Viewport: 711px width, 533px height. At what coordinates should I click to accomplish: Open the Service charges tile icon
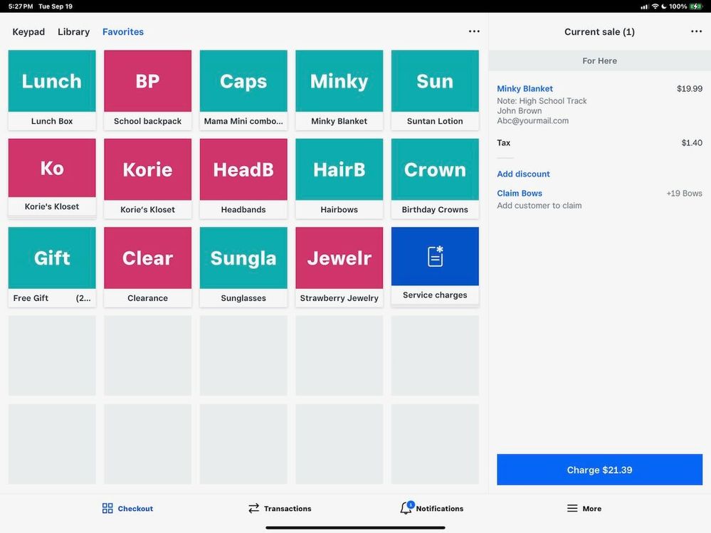(x=435, y=257)
